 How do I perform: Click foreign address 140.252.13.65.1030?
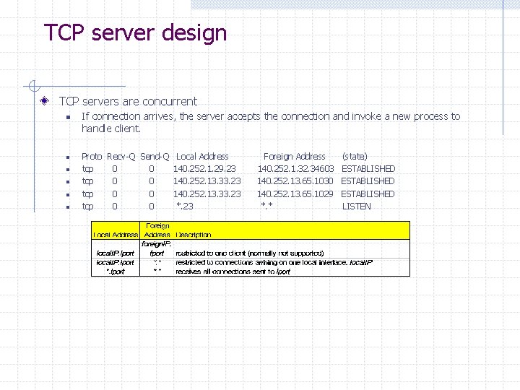295,181
